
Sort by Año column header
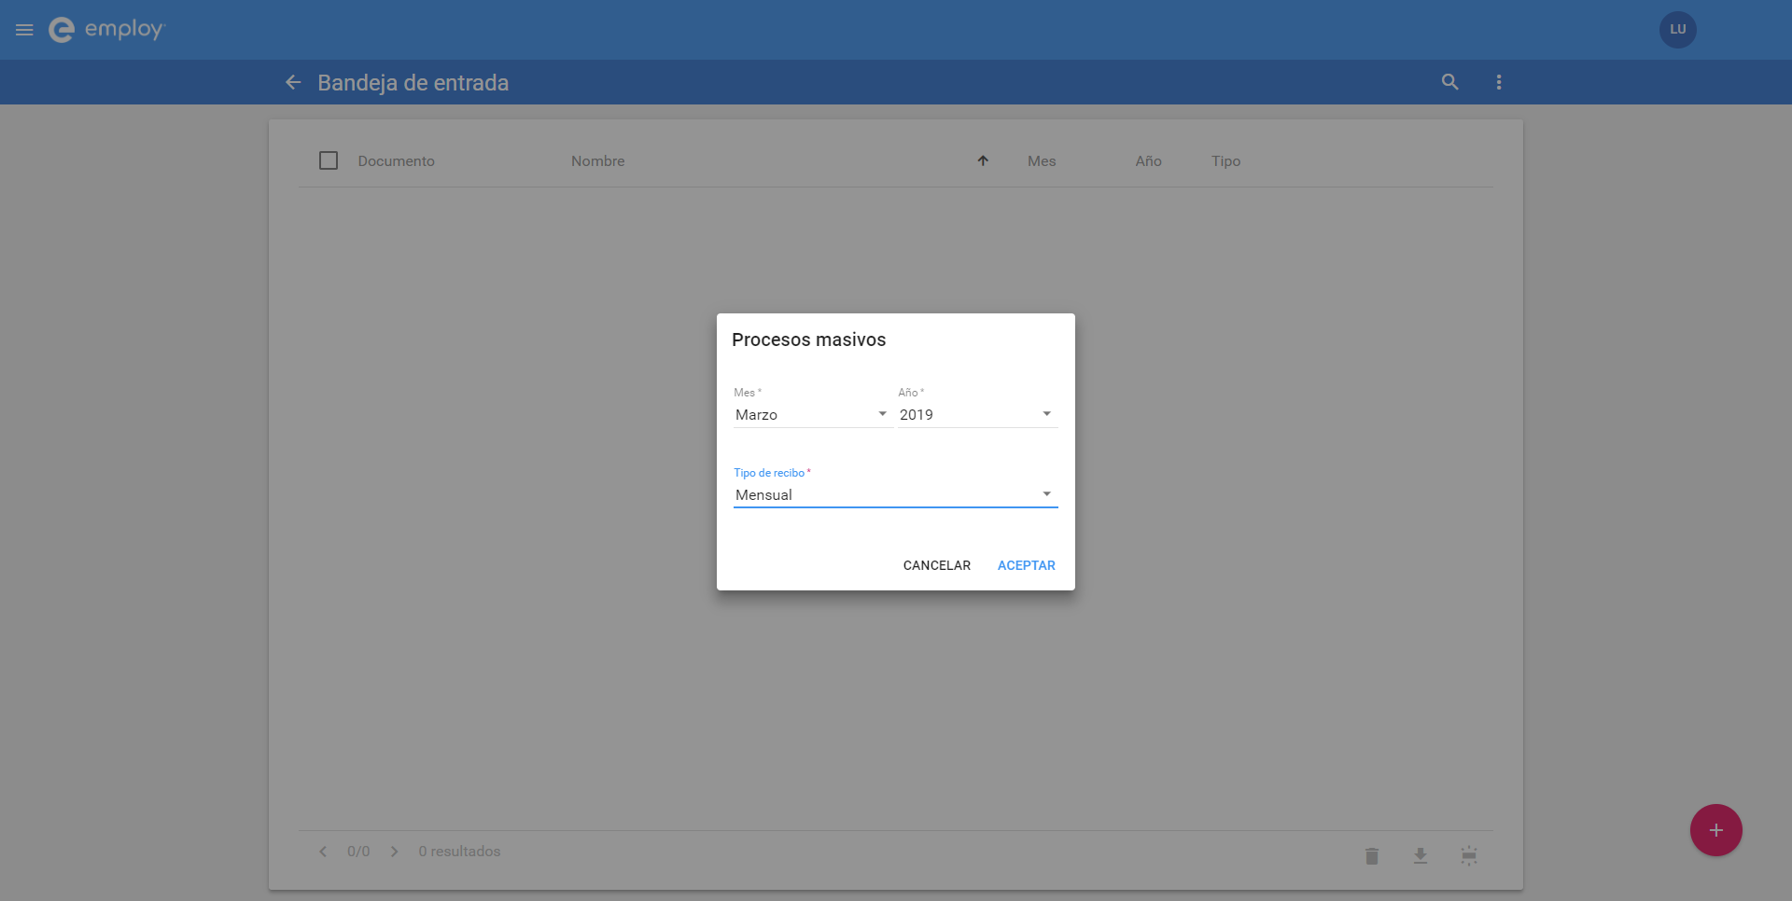point(1148,161)
